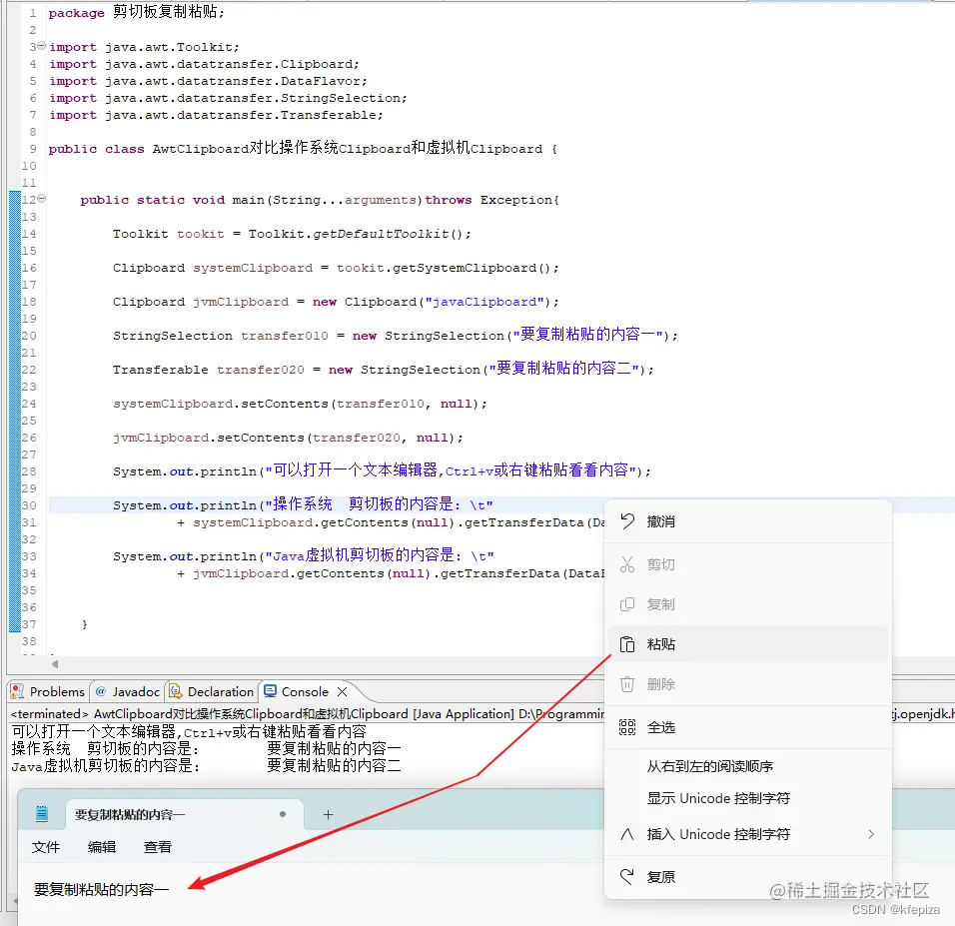Click variable transfer020 in line 22
The image size is (955, 926).
(261, 370)
